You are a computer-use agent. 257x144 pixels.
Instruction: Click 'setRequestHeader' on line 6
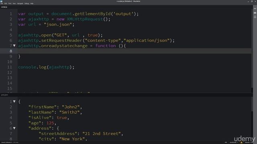[61, 40]
